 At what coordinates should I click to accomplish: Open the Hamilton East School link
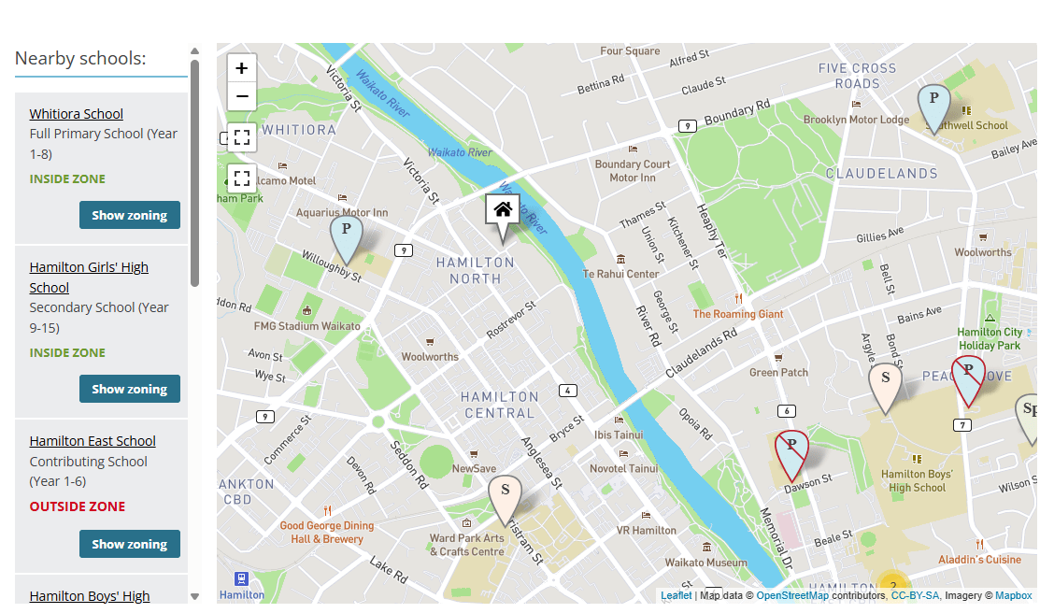pos(93,441)
